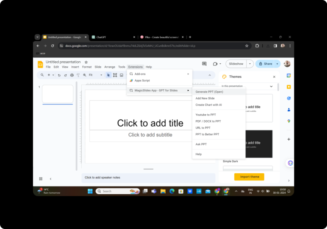This screenshot has width=327, height=229.
Task: Choose the text box tool
Action: click(x=115, y=75)
